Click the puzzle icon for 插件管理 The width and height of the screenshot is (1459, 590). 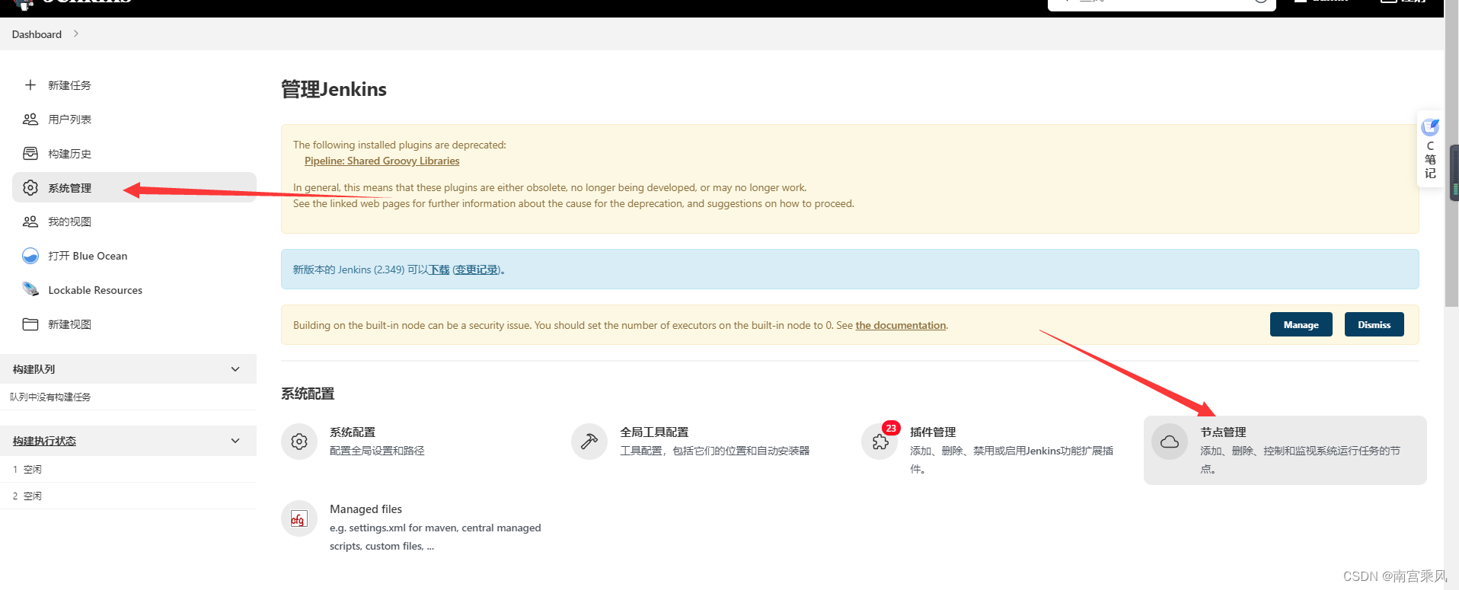pos(880,442)
